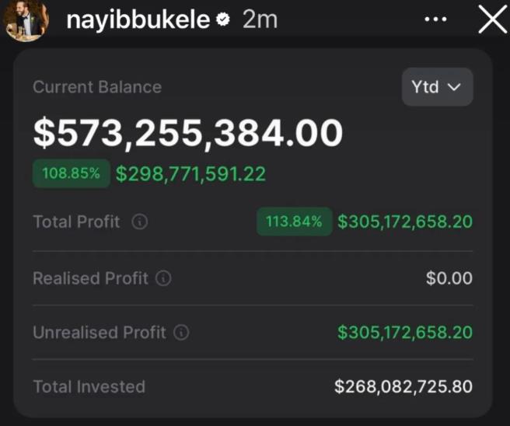
Task: Click the Unrealised Profit $305,172,658.20 amount
Action: (x=405, y=333)
